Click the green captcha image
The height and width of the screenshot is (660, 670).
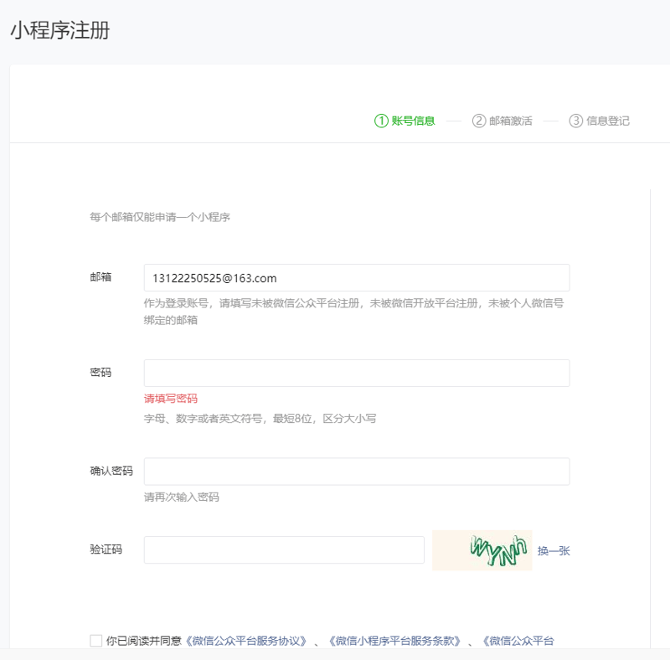point(482,550)
